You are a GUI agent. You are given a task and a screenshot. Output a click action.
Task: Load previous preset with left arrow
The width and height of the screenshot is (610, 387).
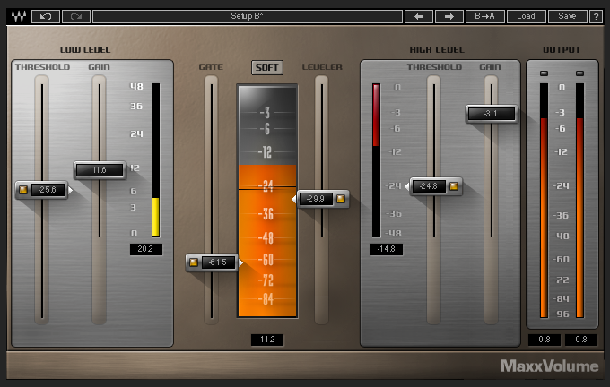tap(418, 16)
